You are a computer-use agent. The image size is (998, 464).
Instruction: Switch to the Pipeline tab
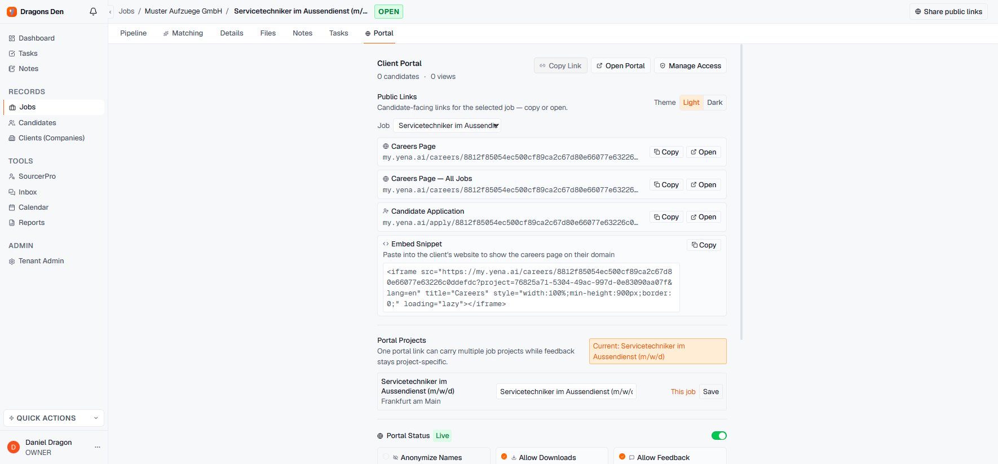pos(134,33)
